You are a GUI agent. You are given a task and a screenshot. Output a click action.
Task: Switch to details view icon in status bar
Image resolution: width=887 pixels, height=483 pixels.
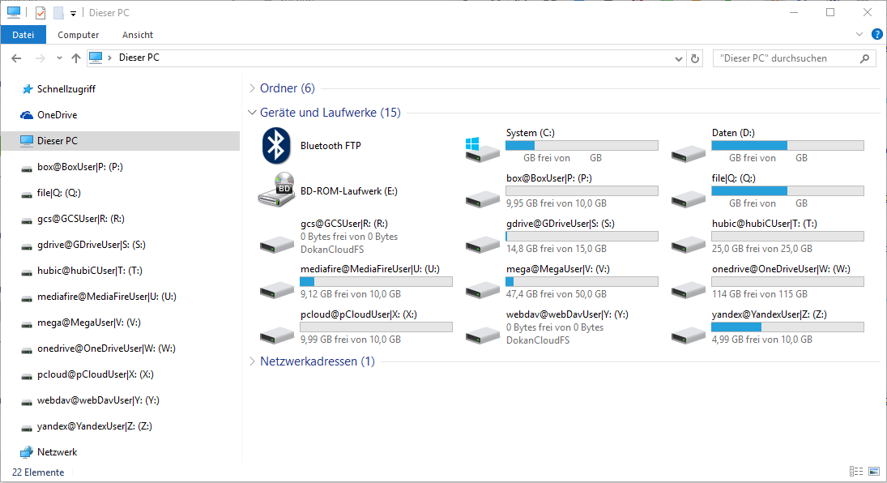pyautogui.click(x=856, y=471)
